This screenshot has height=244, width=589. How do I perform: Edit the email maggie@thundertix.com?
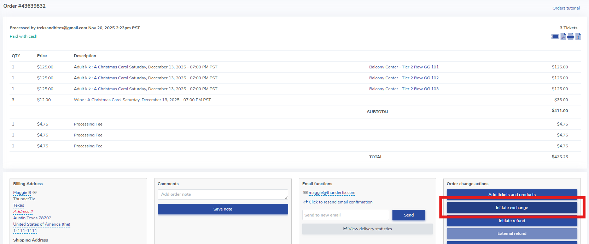tap(332, 193)
